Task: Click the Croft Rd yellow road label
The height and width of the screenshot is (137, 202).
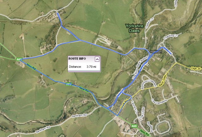Action: pos(124,103)
